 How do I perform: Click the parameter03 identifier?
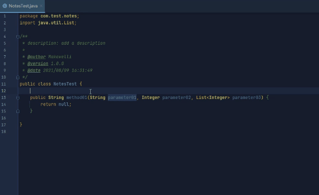pos(247,97)
